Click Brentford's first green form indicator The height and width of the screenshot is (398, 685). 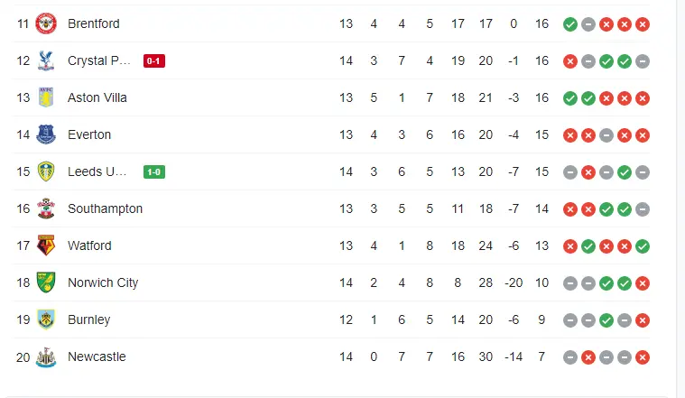(x=570, y=24)
